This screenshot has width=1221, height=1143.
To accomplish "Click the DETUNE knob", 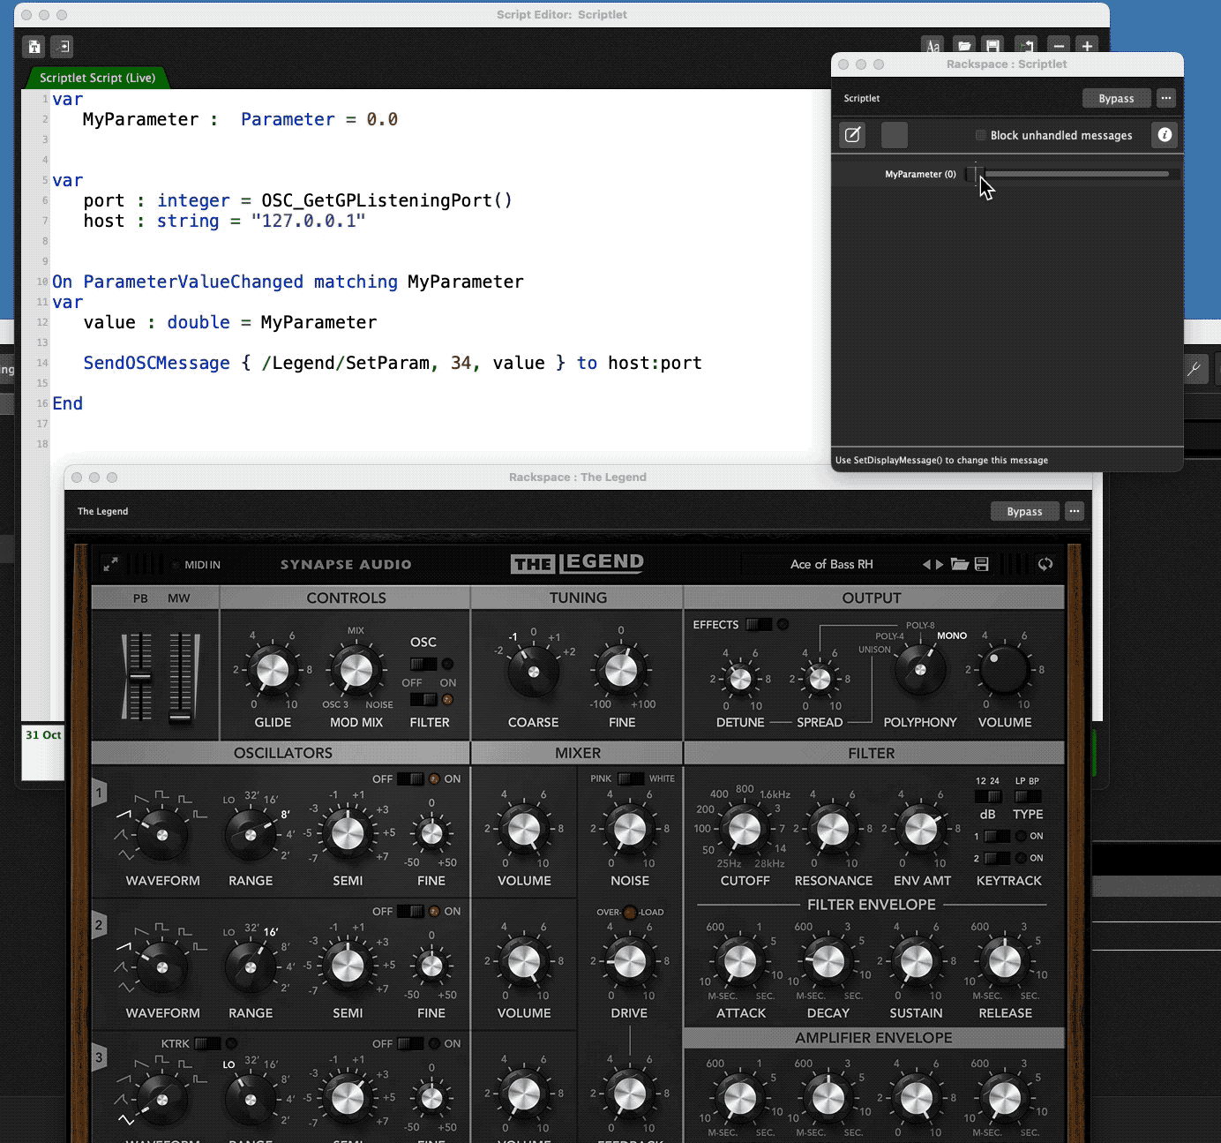I will tap(740, 679).
